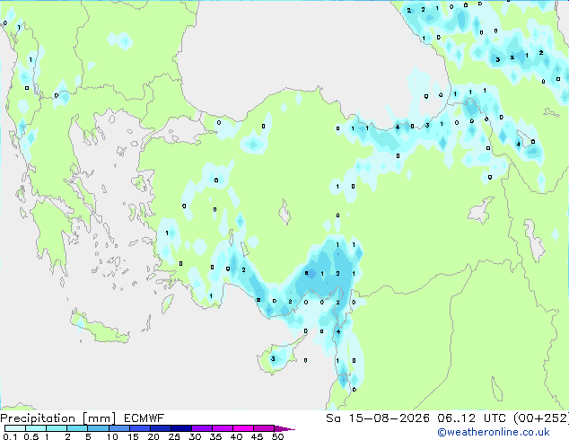This screenshot has width=569, height=440.
Task: Click the Precipitation [mm] title text
Action: pos(58,418)
